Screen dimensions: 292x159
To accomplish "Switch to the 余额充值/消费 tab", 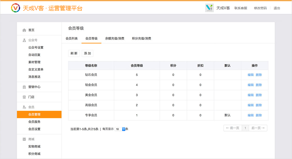I will point(115,39).
